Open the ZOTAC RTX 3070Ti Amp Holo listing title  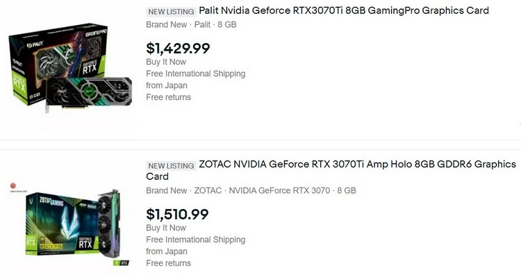(331, 170)
